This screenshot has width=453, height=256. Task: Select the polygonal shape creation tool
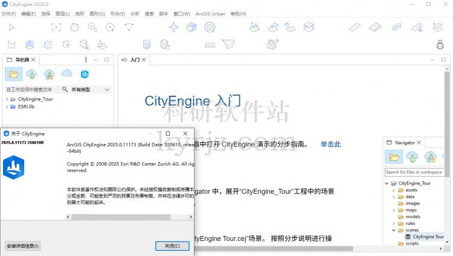11,45
